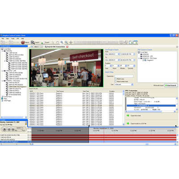This screenshot has width=179, height=179.
Task: Click the Self checkout camera video image
Action: point(66,68)
